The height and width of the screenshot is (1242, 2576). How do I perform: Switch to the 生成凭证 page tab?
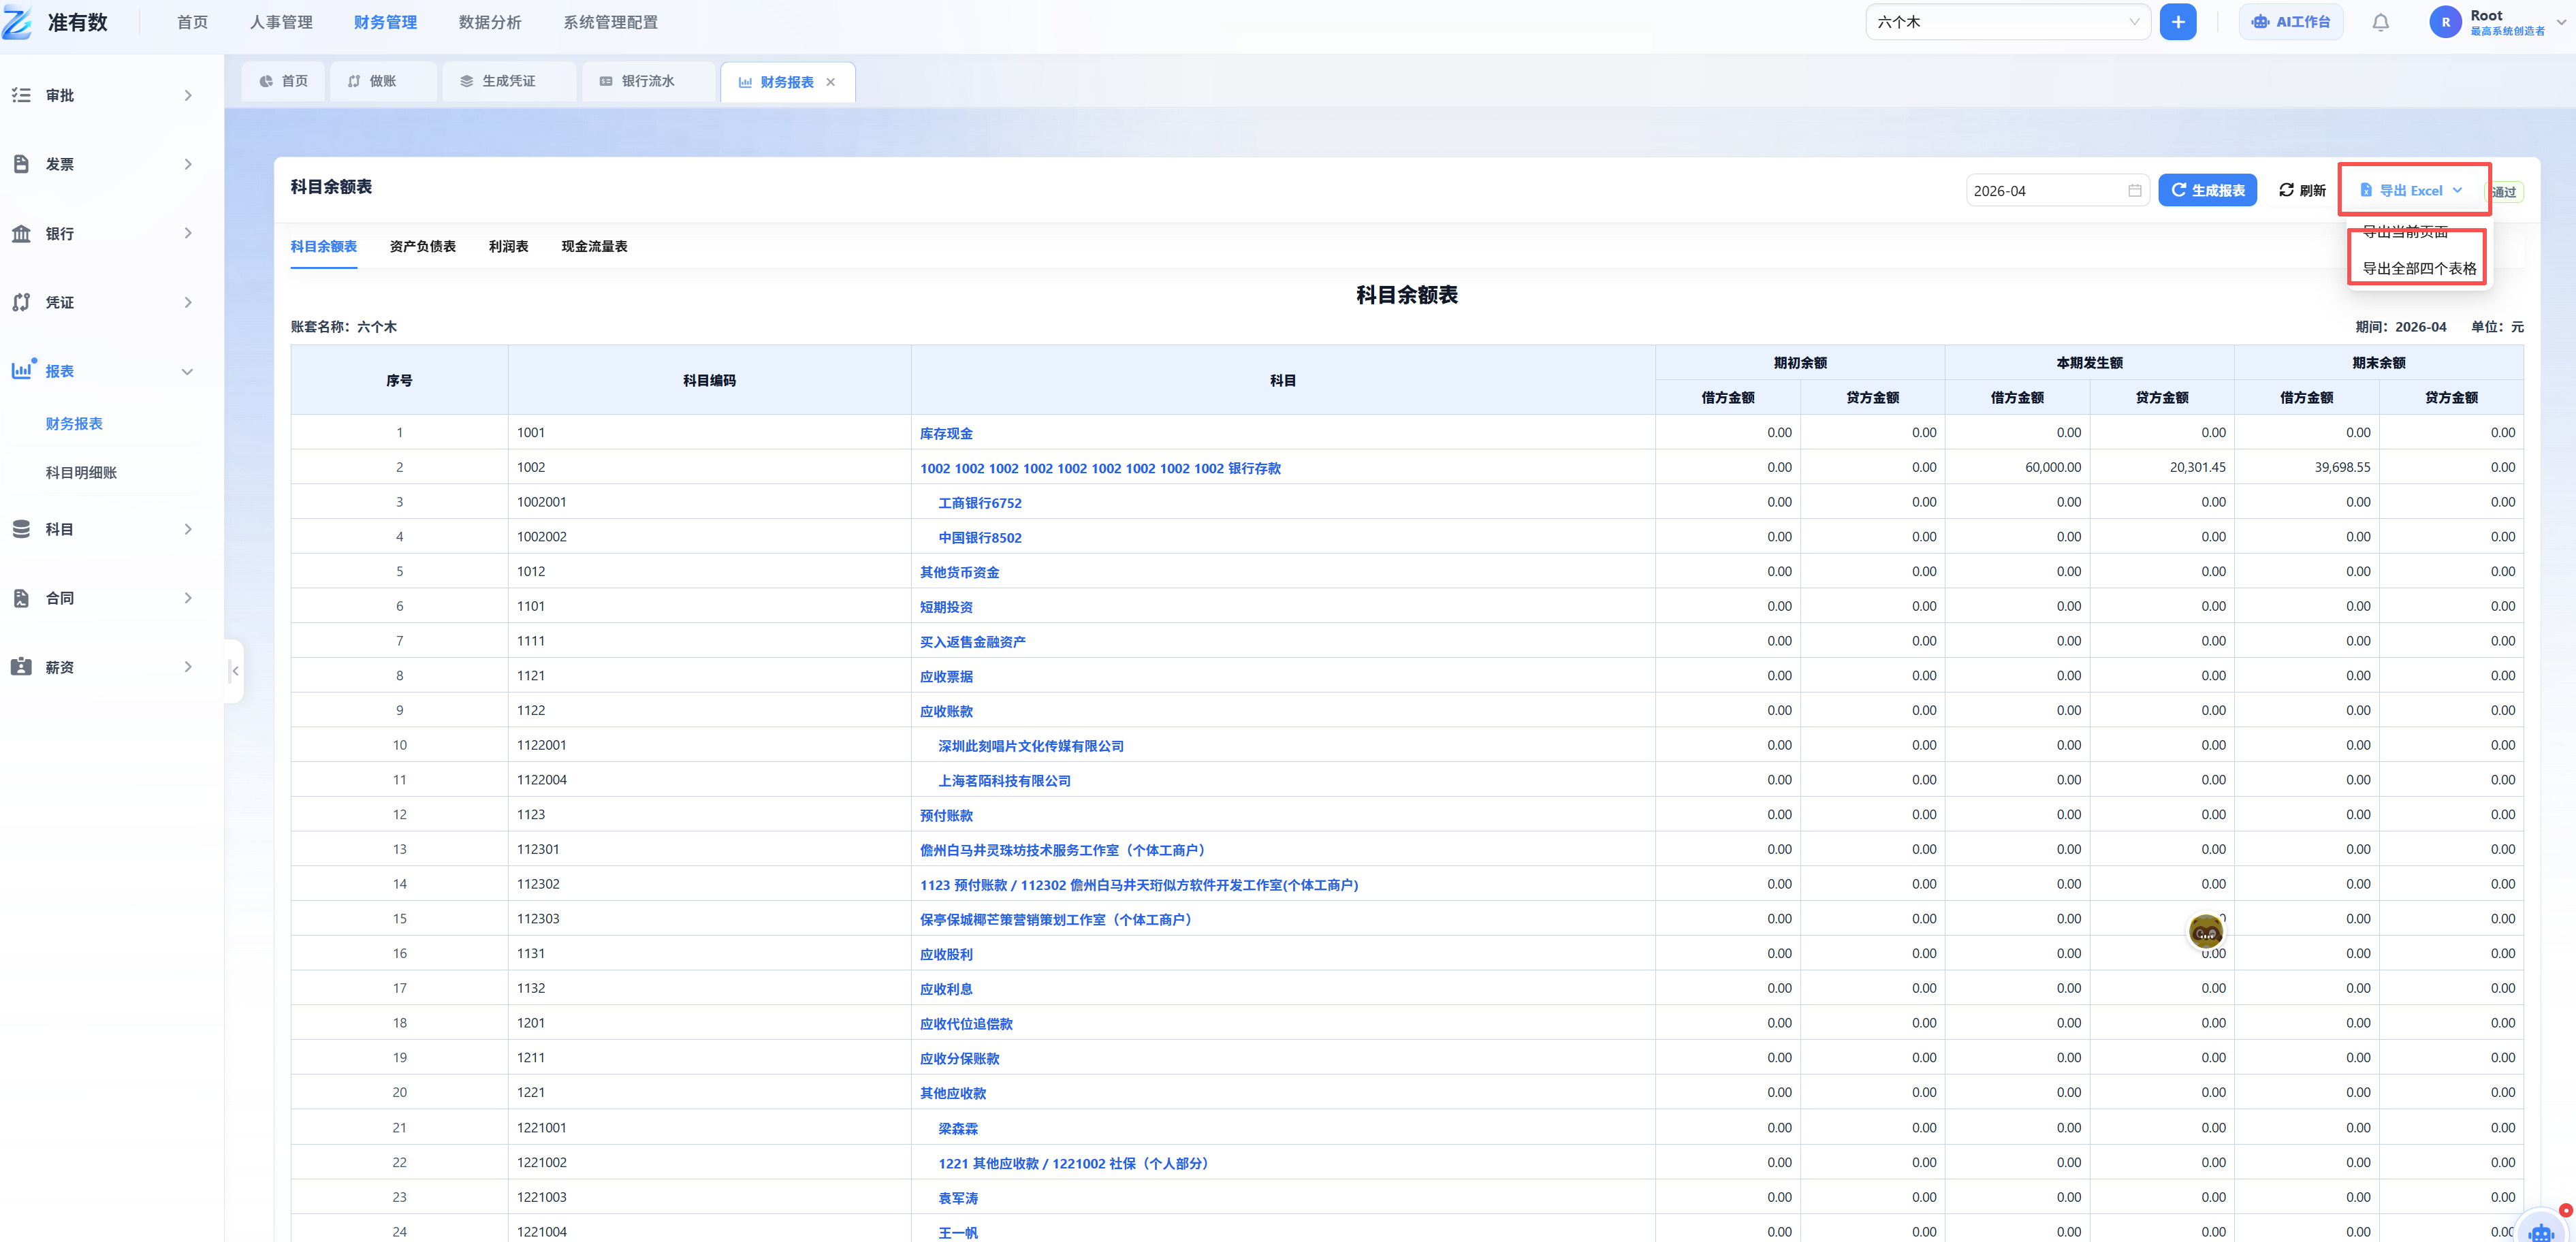(x=509, y=81)
